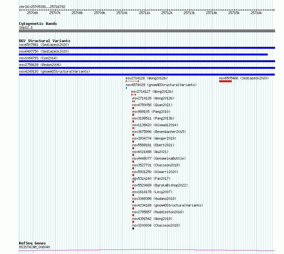The height and width of the screenshot is (254, 284).
Task: Click the esv2714126 (Wong2012b) label
Action: click(x=146, y=78)
